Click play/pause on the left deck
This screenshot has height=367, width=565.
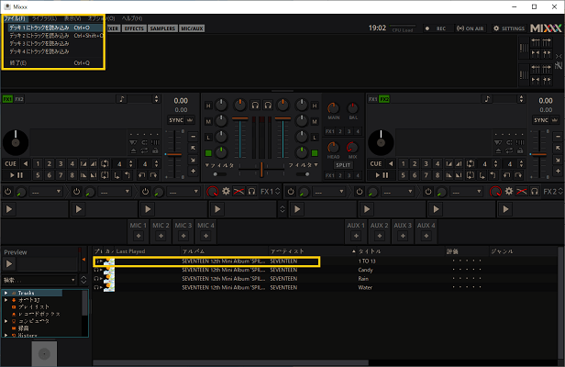click(17, 175)
